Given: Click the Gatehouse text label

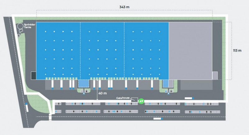Looking at the screenshot, I should (x=123, y=98).
